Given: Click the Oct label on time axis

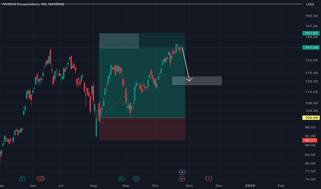Looking at the screenshot, I should [155, 186].
